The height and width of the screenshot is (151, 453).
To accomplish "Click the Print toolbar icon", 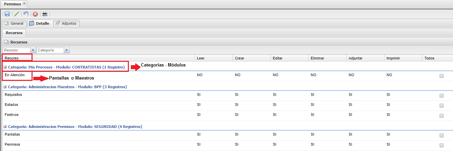I will 45,14.
